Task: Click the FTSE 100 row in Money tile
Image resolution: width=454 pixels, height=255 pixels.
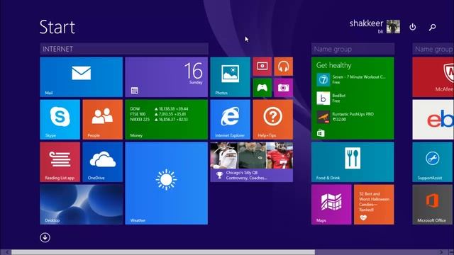Action: tap(157, 114)
